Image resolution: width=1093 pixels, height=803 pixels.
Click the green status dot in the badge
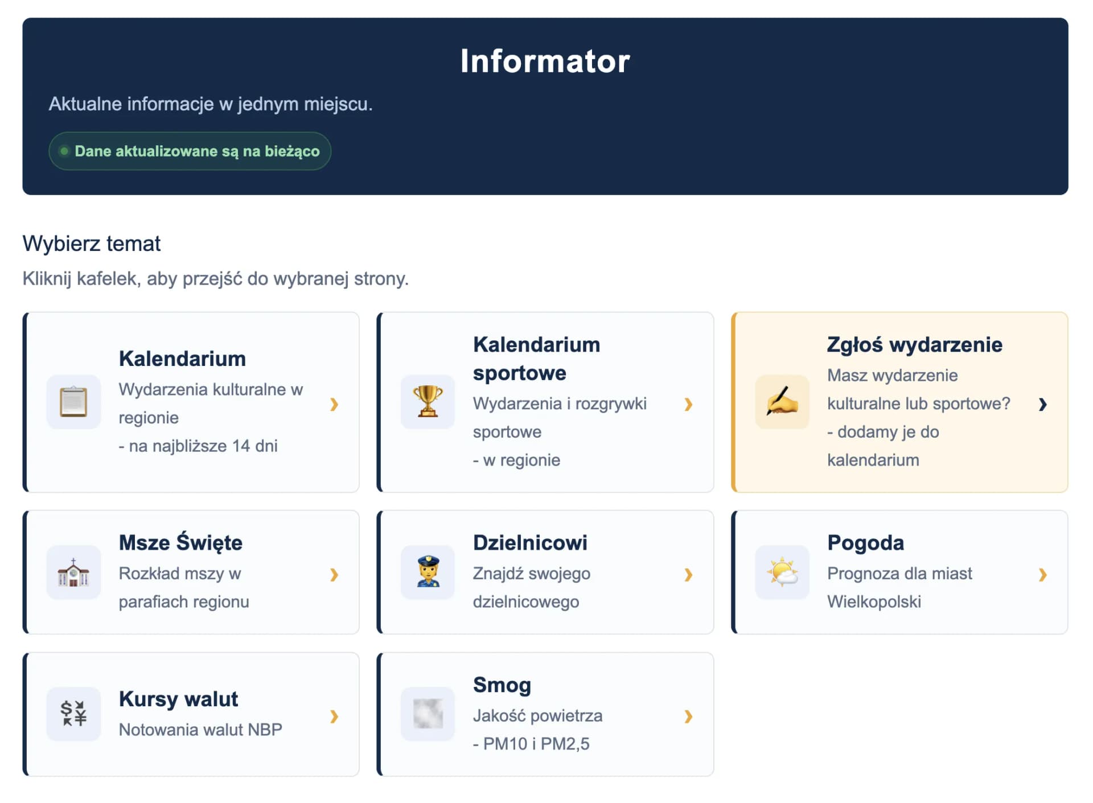pos(64,151)
